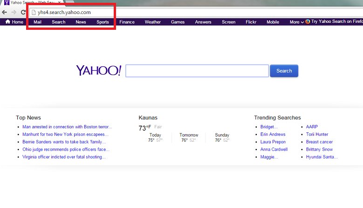Reload the page with refresh icon

coord(23,12)
